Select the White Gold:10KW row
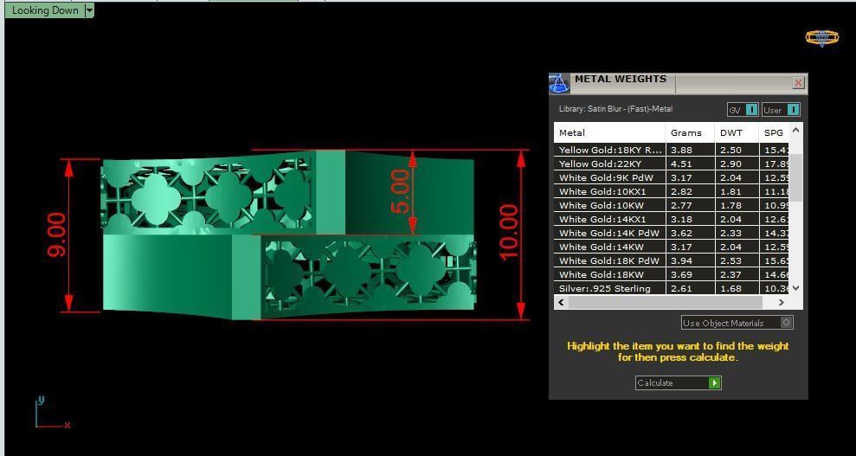Viewport: 856px width, 456px height. click(672, 205)
